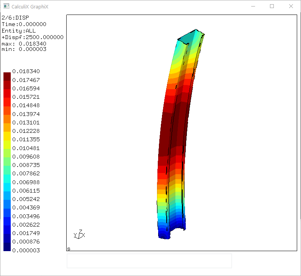Click the legend value 0.005242
The image size is (301, 276).
click(x=26, y=199)
